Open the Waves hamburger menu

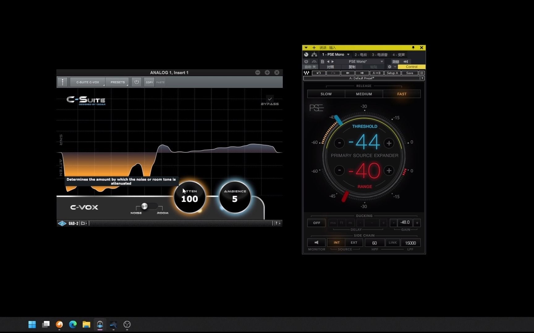pos(422,73)
